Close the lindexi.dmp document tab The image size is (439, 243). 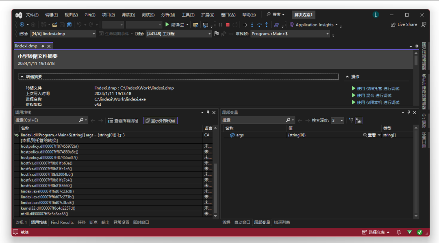(49, 46)
